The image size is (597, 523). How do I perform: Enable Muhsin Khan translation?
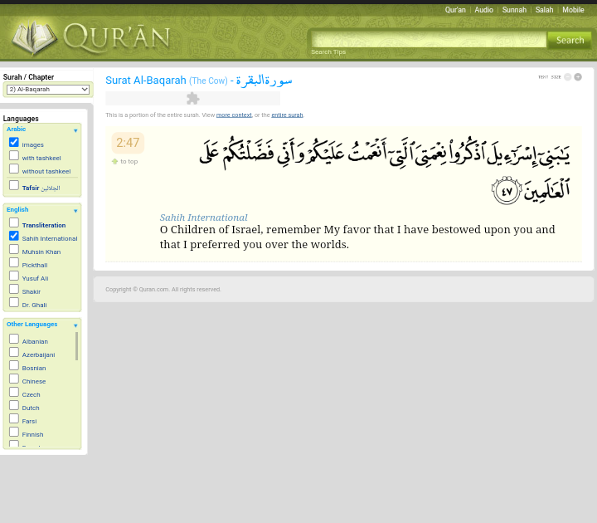pos(14,249)
